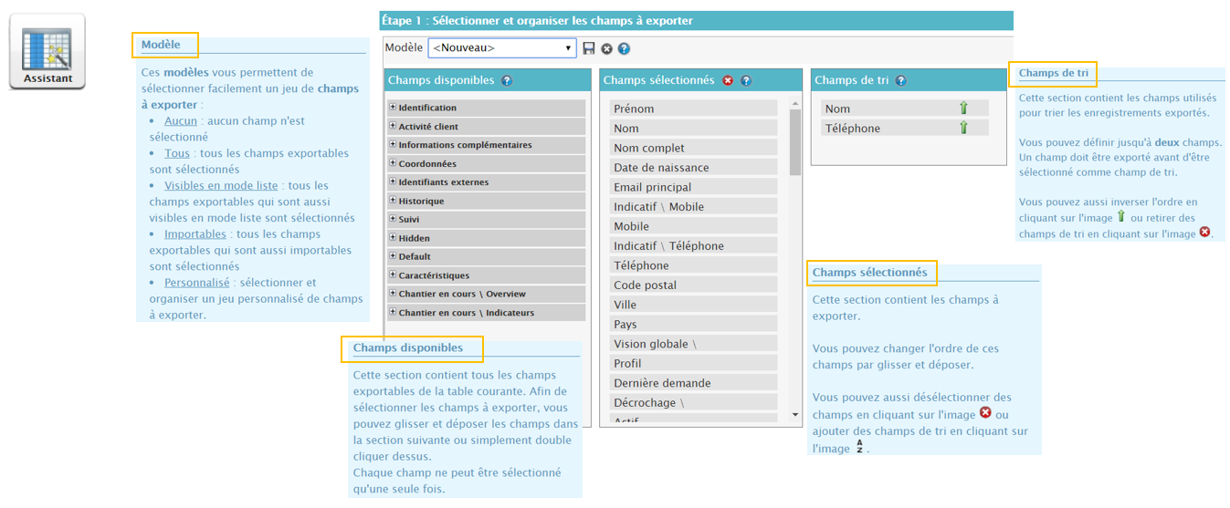Click the delete model icon beside save
The width and height of the screenshot is (1230, 508).
click(606, 48)
